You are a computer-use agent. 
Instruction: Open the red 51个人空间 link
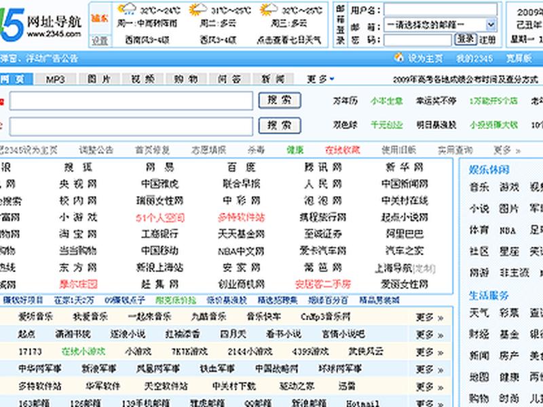160,218
